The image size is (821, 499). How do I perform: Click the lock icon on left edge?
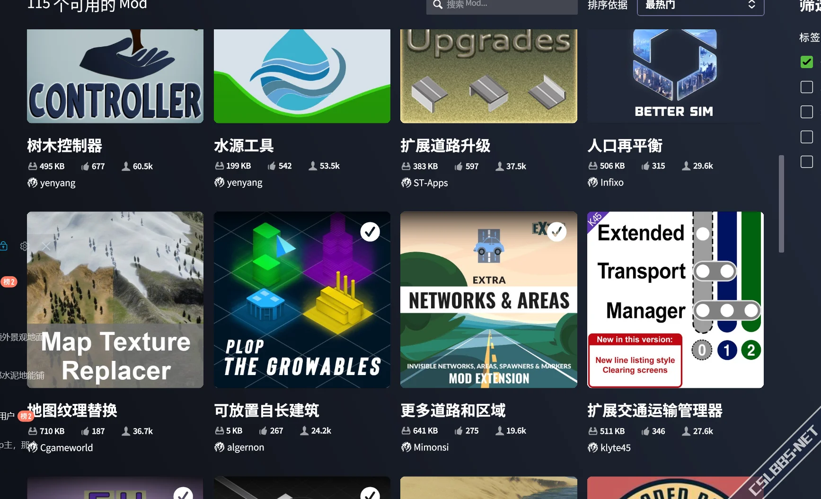[x=4, y=245]
